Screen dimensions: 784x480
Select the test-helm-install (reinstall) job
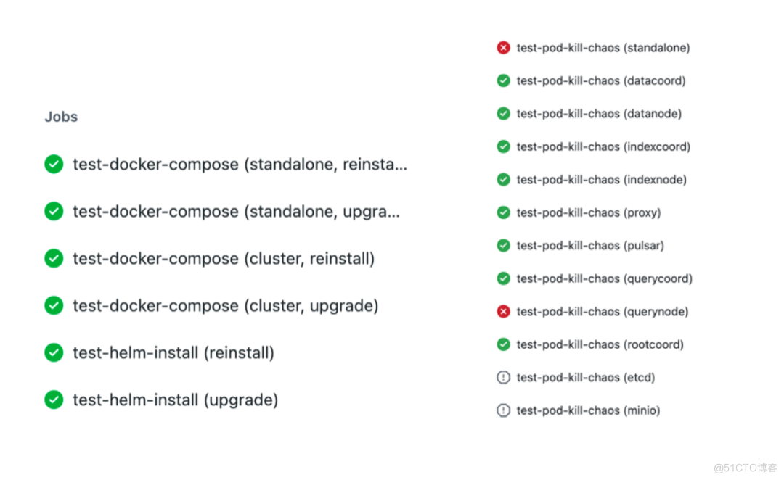pos(173,352)
